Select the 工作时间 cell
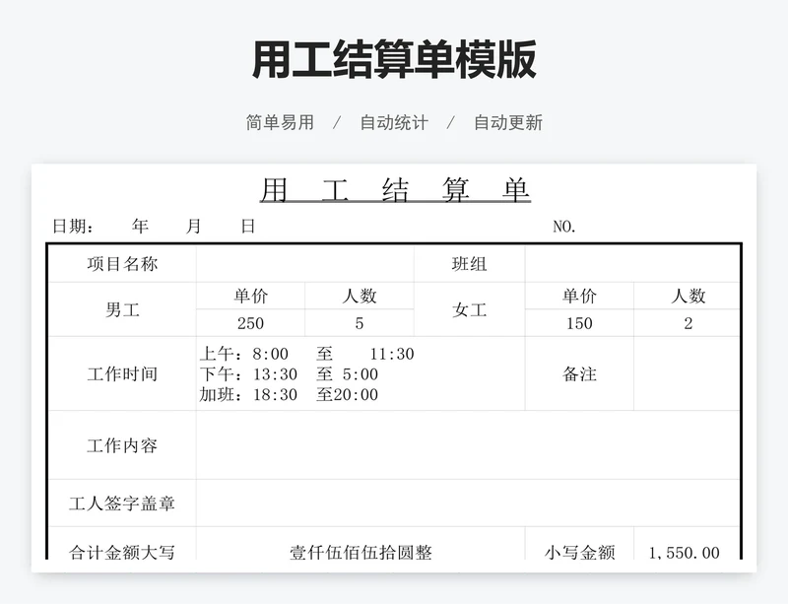Viewport: 788px width, 604px height. point(122,373)
